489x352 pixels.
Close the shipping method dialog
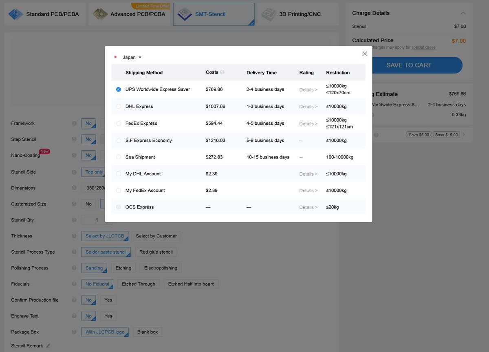[365, 54]
